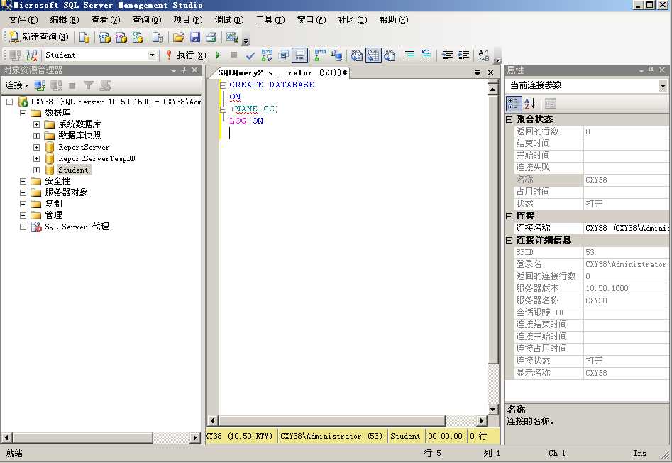
Task: Click Comment Out Selected Lines icon
Action: coord(410,55)
